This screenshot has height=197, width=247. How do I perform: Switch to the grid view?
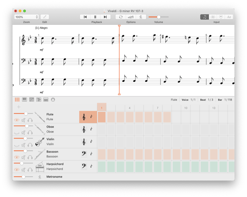(31, 100)
